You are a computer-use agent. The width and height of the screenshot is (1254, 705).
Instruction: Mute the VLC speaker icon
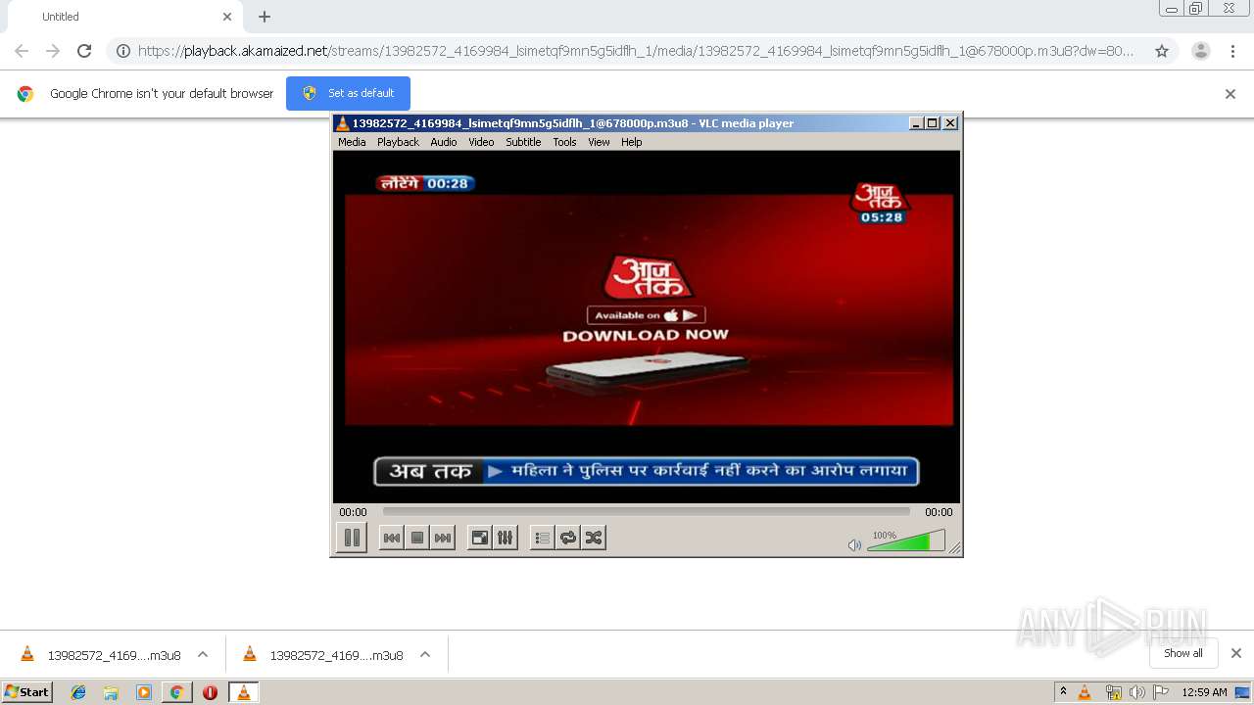click(854, 544)
